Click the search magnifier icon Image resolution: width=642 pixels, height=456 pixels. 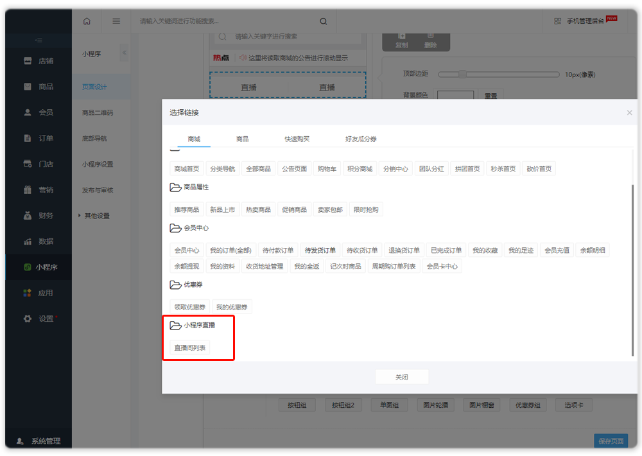[x=324, y=21]
